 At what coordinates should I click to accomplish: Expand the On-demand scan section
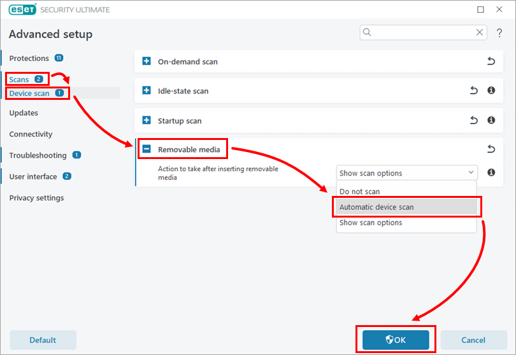(x=147, y=62)
